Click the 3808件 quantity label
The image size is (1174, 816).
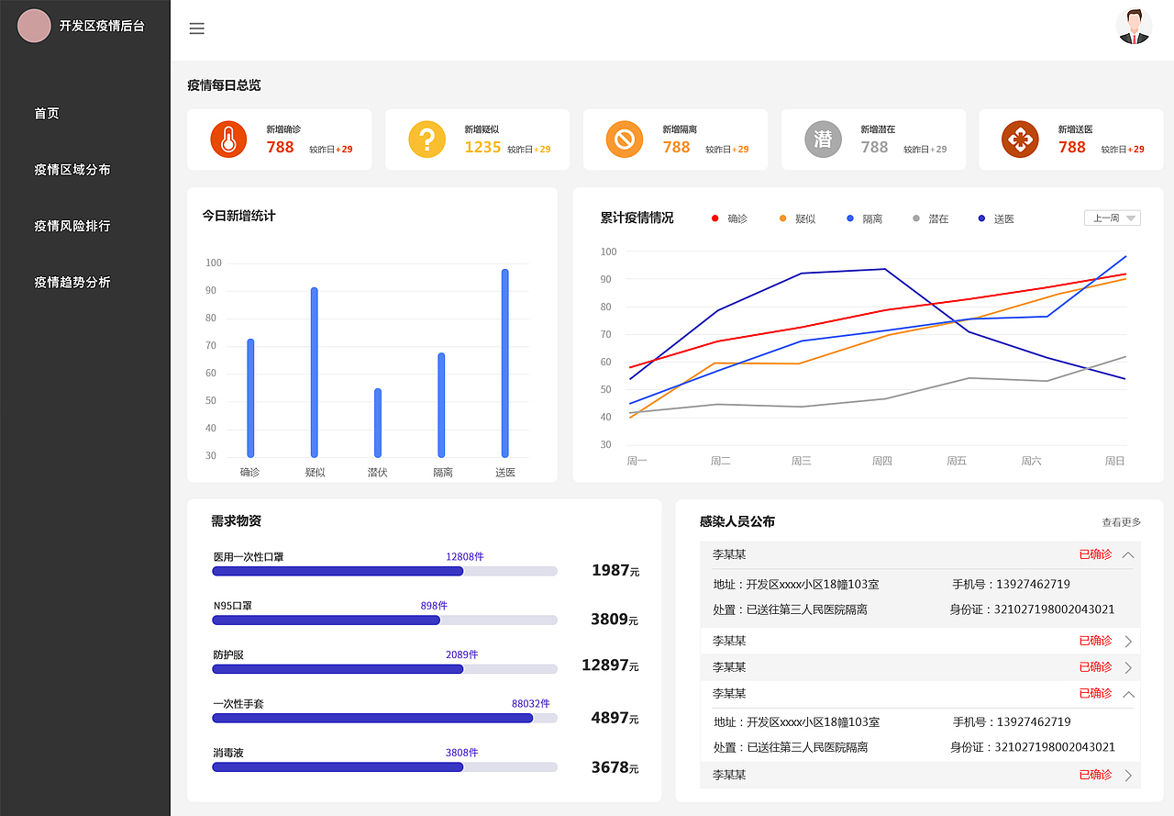coord(461,753)
